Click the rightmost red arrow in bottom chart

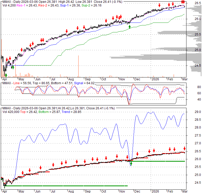(184, 148)
